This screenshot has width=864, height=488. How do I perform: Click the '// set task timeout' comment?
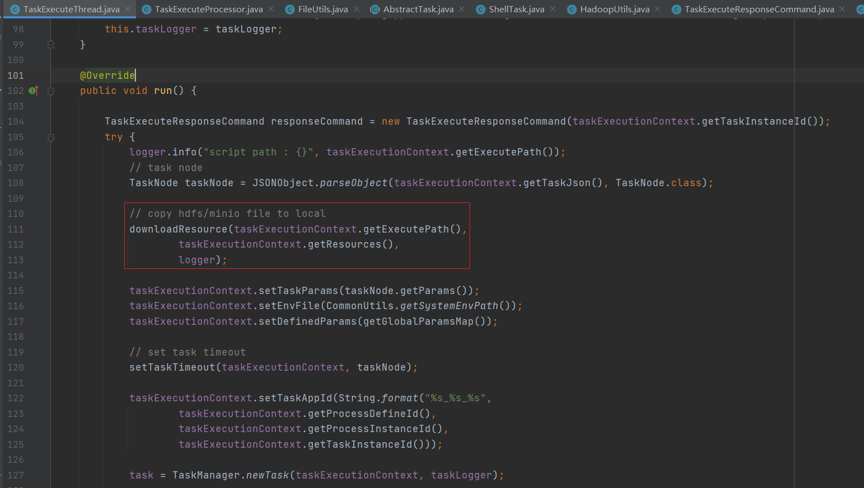point(187,352)
